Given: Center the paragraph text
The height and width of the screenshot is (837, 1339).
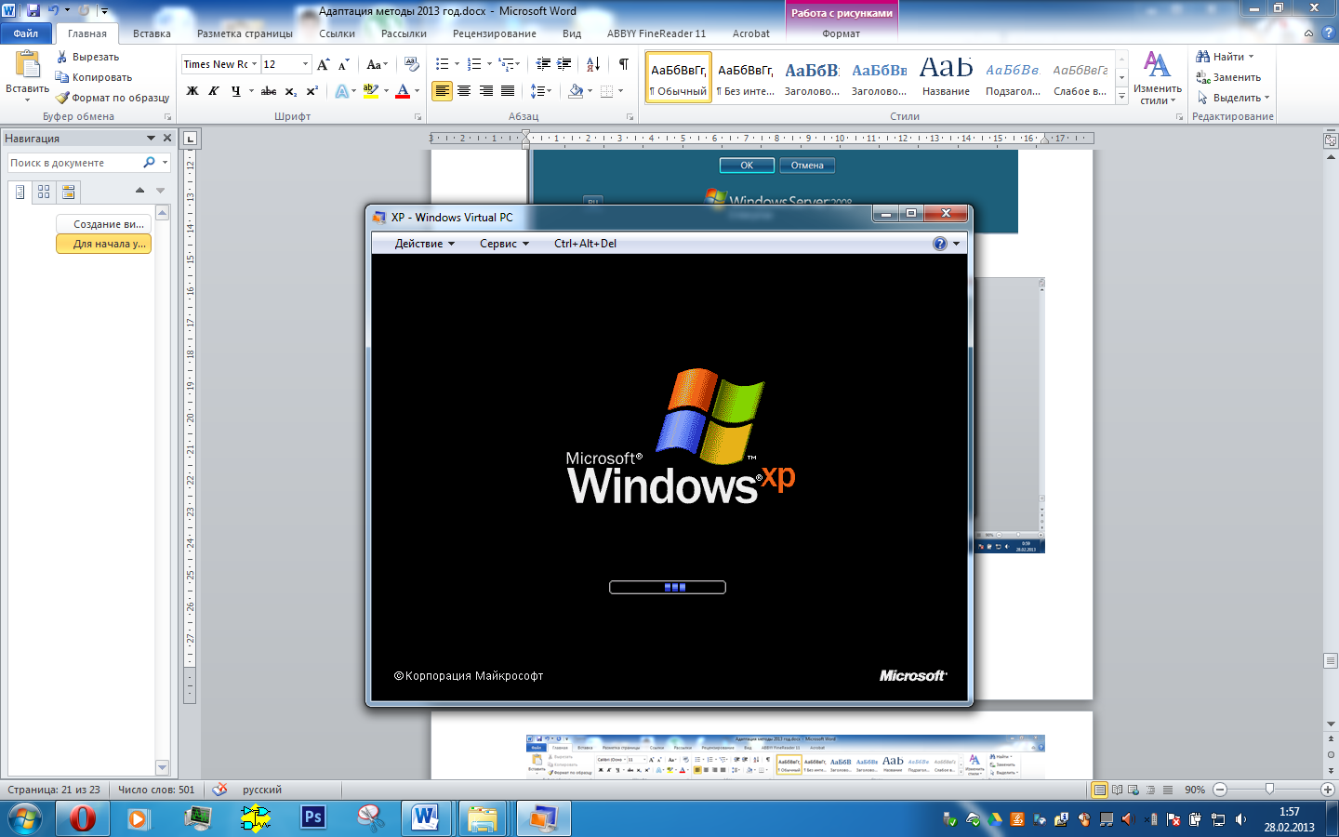Looking at the screenshot, I should coord(464,91).
